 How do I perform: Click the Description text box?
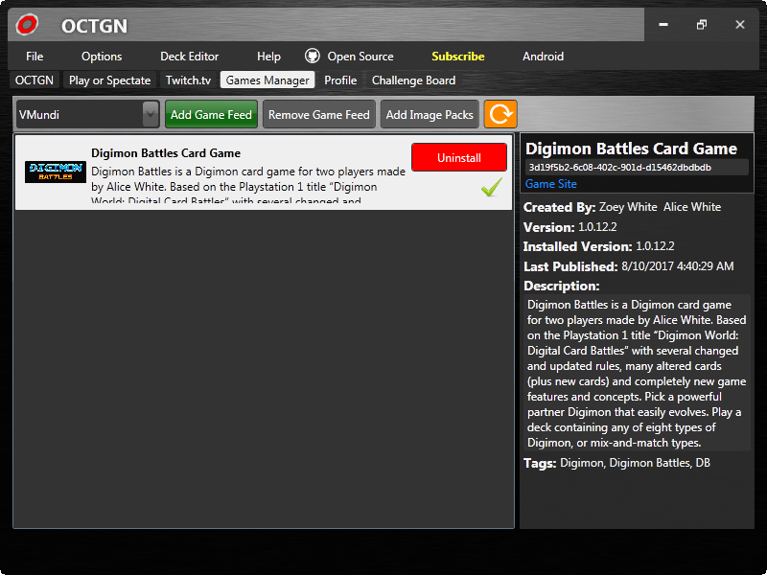coord(637,374)
